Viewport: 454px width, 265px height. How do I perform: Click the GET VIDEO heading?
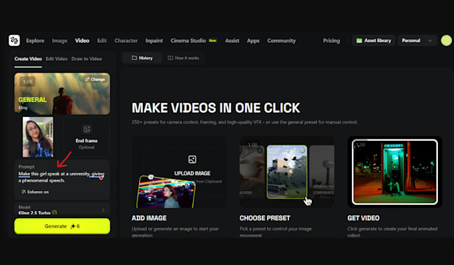pyautogui.click(x=363, y=218)
